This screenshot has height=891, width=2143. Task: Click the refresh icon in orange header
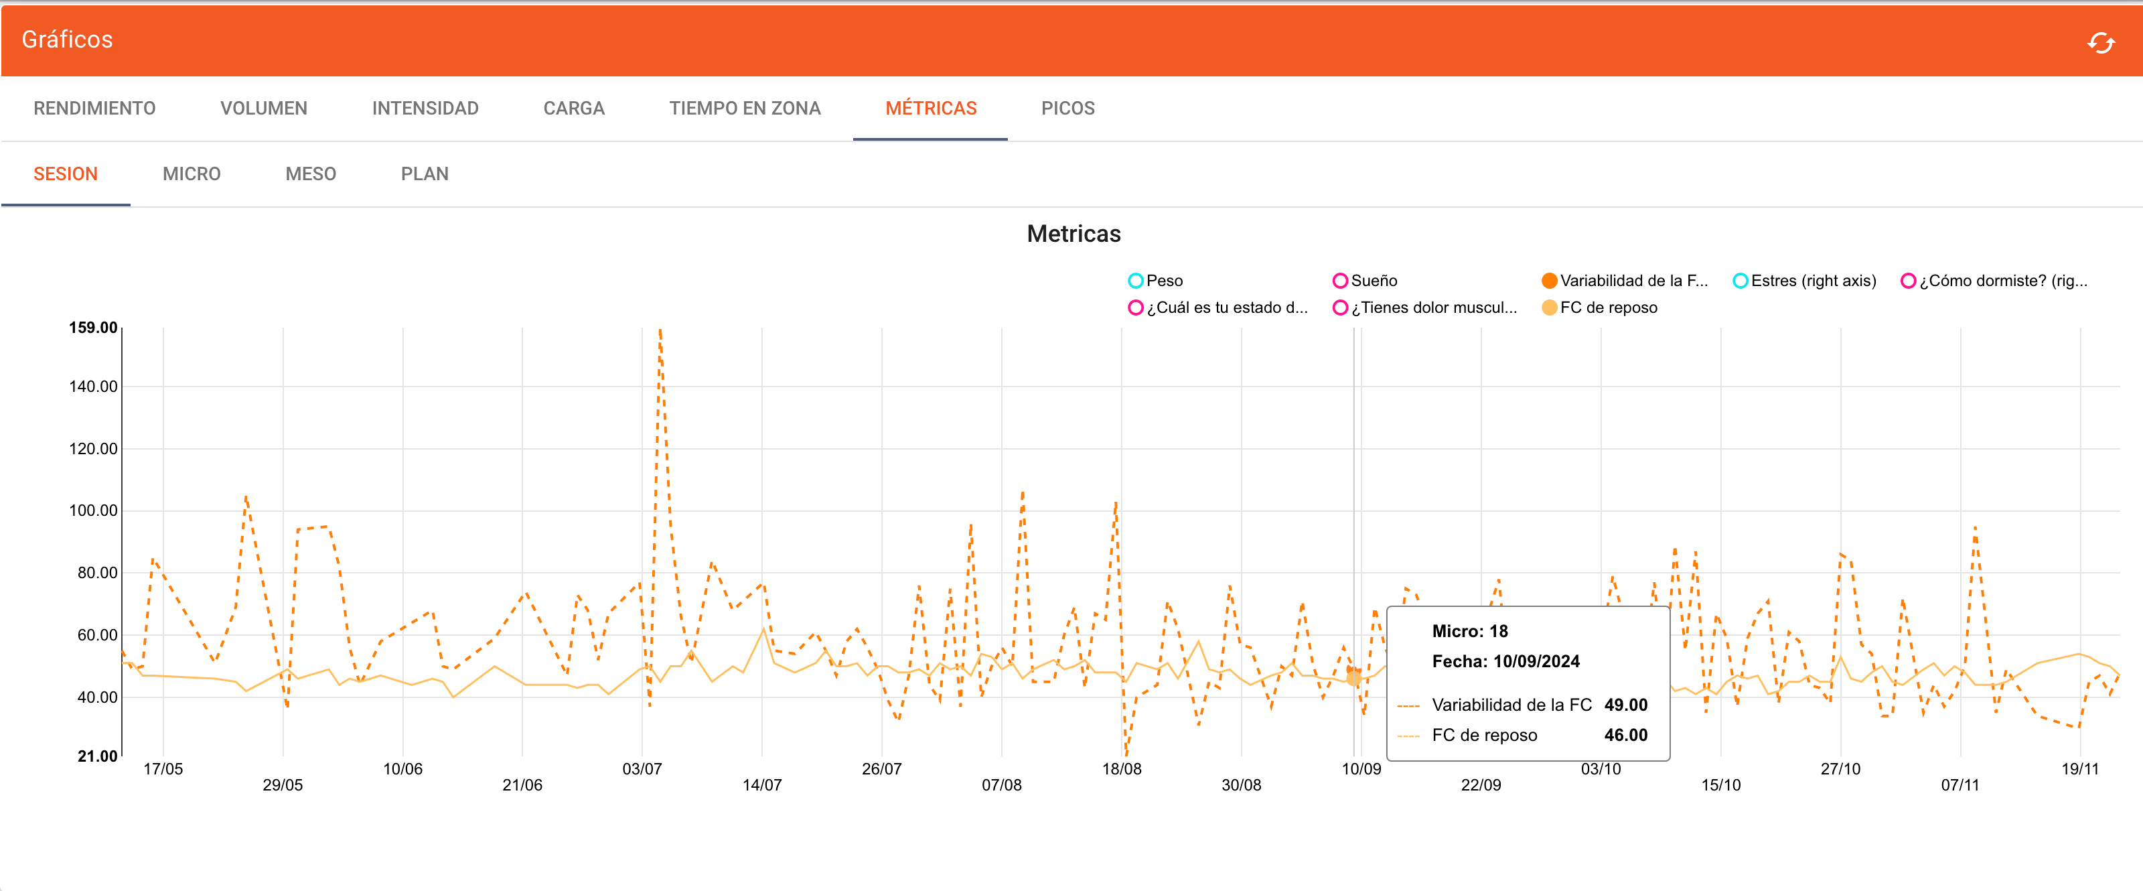[2101, 42]
